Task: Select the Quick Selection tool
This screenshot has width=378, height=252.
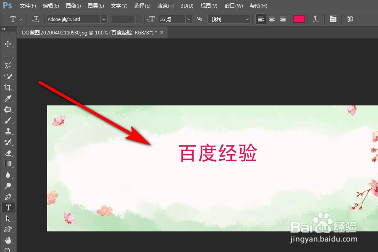Action: pos(8,76)
